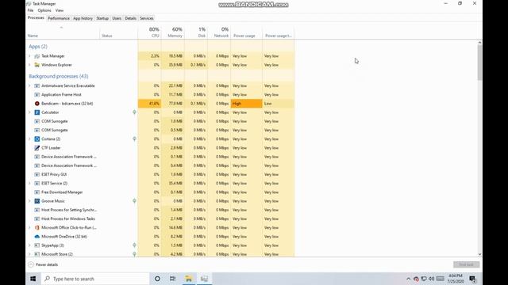Viewport: 508px width, 285px height.
Task: Click the Microsoft OneDrive cloud icon
Action: point(37,237)
